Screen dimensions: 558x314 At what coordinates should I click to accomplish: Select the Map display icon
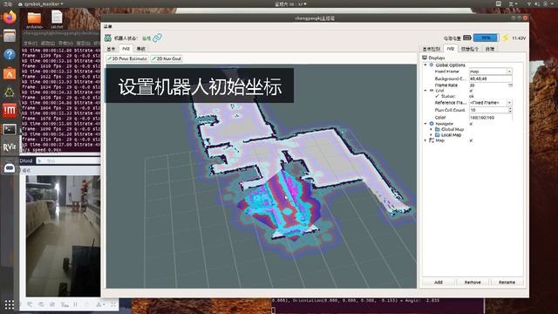pyautogui.click(x=432, y=140)
